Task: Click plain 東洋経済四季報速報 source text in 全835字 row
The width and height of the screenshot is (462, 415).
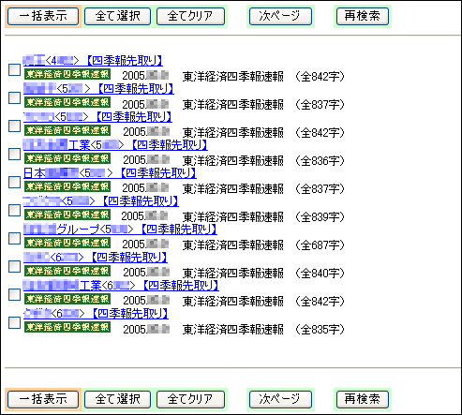Action: coord(233,330)
